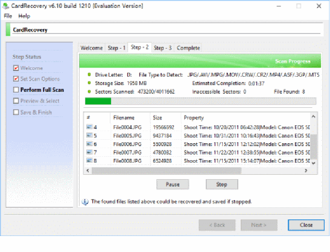Screen dimensions: 330x252
Task: Click the size value 6524928
Action: pyautogui.click(x=162, y=161)
